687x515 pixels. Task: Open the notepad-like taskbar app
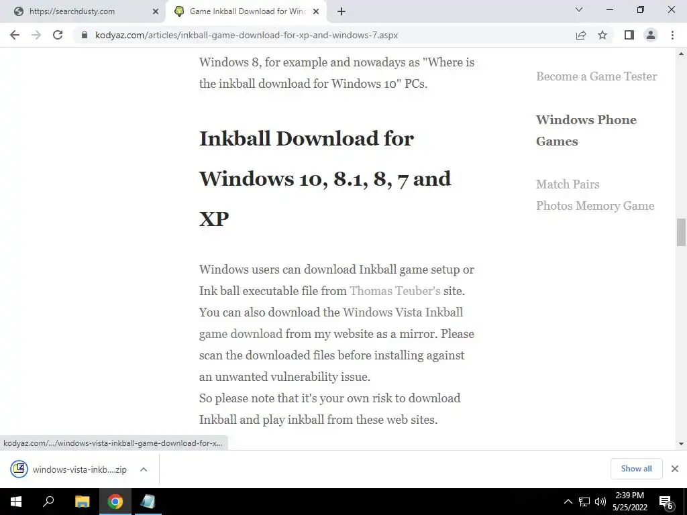point(148,502)
